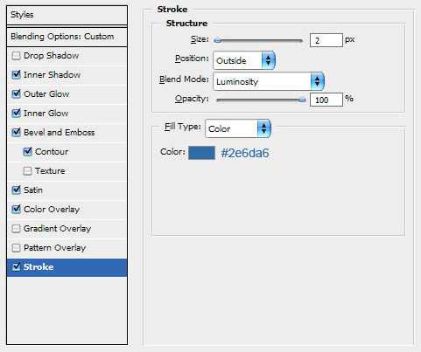The image size is (421, 352).
Task: Select the Styles panel header
Action: coord(67,15)
